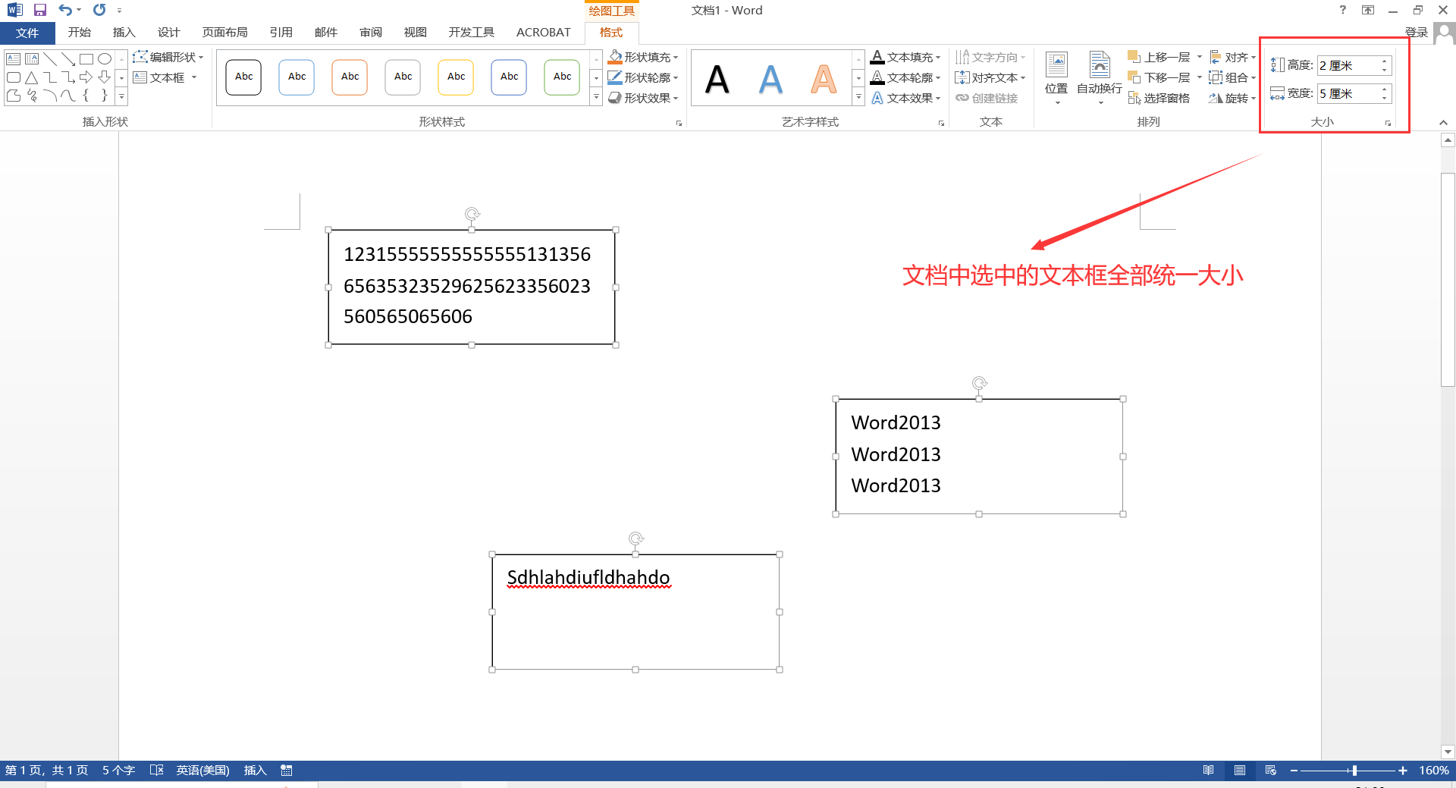Choose the down arrow block shape
Screen dimensions: 1456x788
104,77
